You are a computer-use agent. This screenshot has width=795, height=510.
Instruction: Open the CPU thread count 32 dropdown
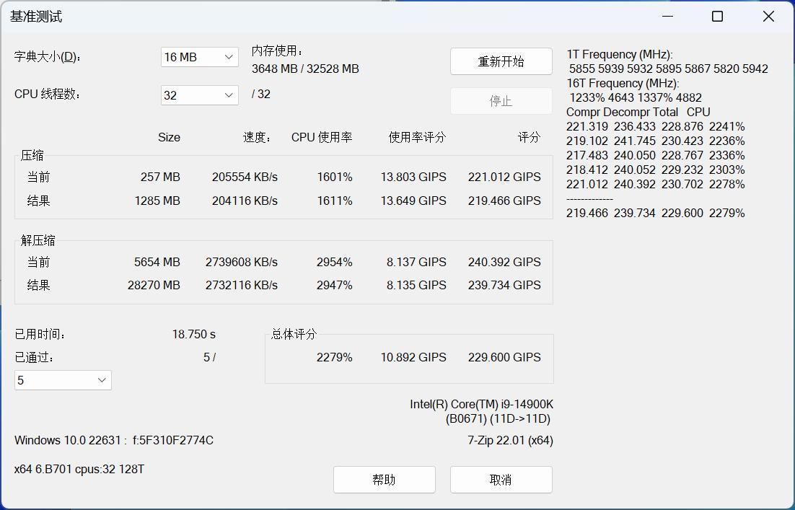[x=199, y=95]
